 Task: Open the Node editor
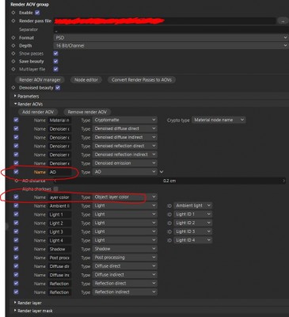[86, 80]
